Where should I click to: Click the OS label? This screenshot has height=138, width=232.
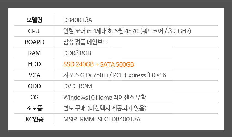click(35, 97)
